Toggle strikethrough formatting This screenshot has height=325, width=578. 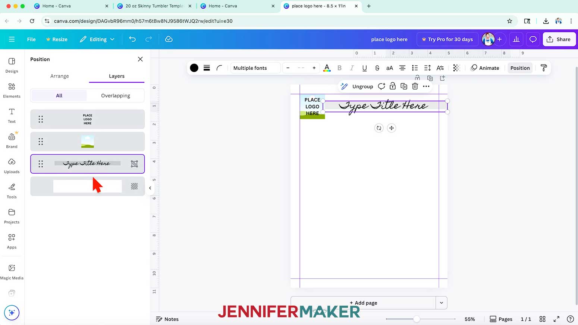tap(377, 68)
